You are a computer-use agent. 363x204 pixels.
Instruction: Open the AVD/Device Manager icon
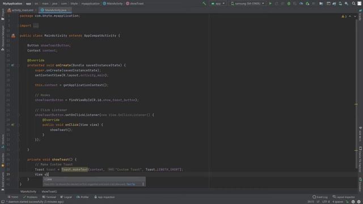(x=340, y=3)
